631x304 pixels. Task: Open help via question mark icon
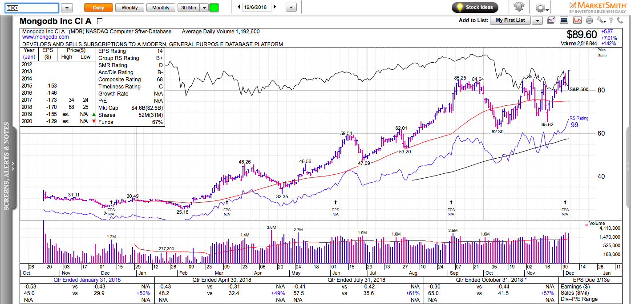pyautogui.click(x=612, y=20)
